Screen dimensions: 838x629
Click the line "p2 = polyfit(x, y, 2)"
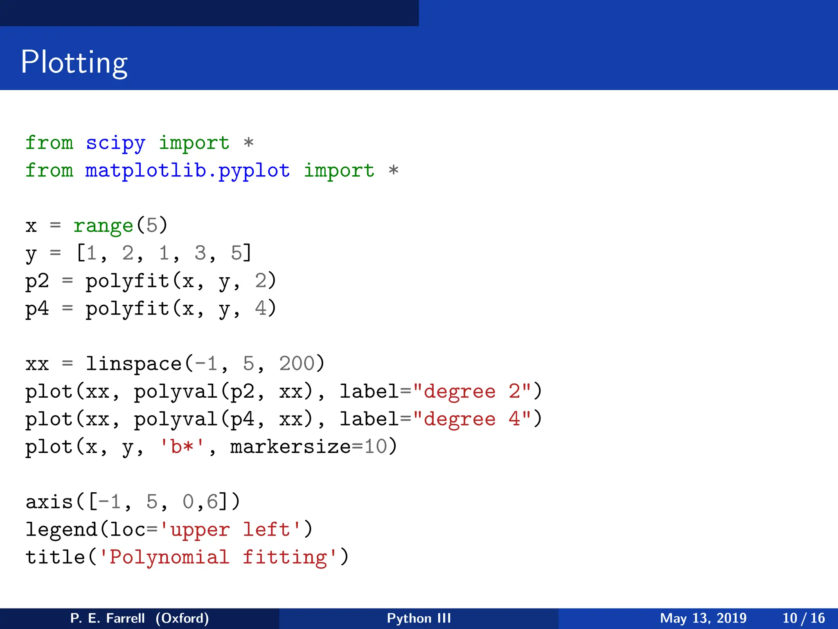[151, 281]
